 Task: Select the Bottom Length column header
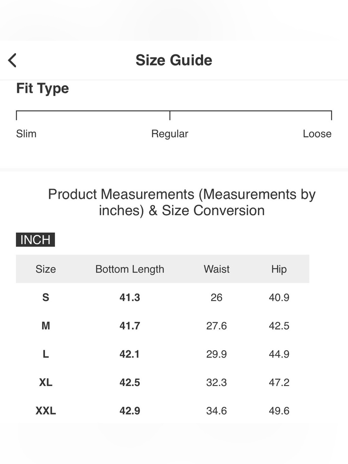[130, 269]
